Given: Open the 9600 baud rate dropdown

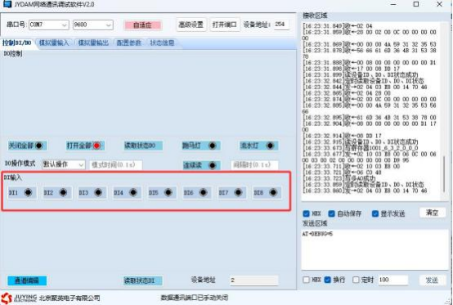Looking at the screenshot, I should (93, 25).
